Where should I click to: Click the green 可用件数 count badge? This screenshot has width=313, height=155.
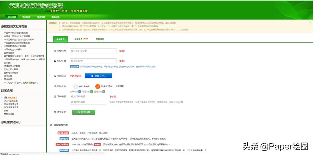pyautogui.click(x=91, y=92)
